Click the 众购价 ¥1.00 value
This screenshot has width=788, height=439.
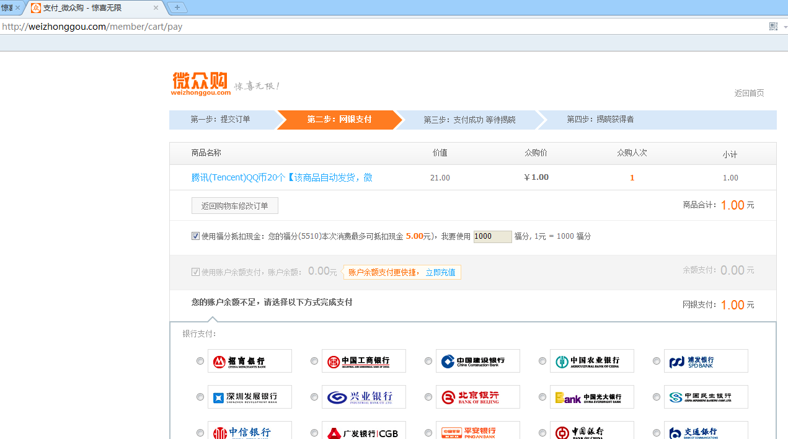click(x=536, y=177)
